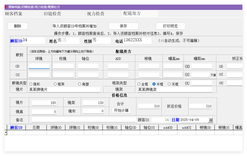Click the 棱镜OD column header
The height and width of the screenshot is (156, 247).
pos(205,128)
